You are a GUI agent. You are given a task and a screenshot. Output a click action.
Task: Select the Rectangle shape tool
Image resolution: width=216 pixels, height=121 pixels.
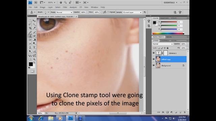point(34,51)
